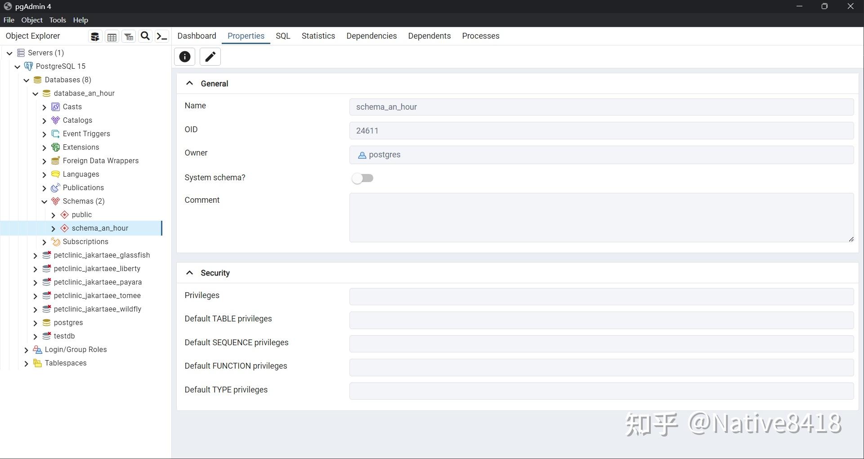
Task: Open the Query Tool icon in Object Explorer
Action: coord(95,37)
